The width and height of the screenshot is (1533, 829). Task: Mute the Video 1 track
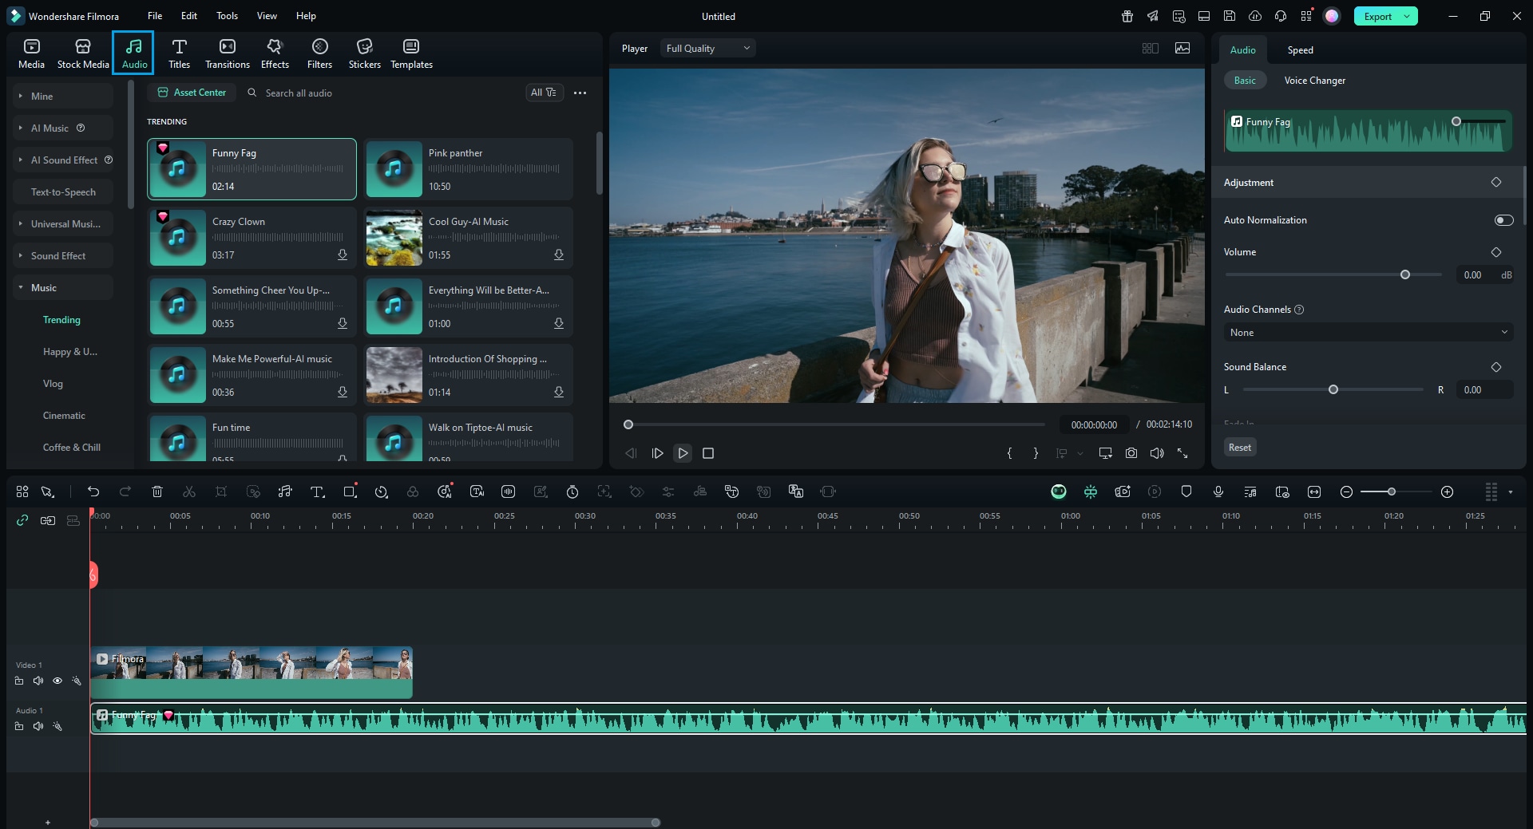pyautogui.click(x=38, y=681)
